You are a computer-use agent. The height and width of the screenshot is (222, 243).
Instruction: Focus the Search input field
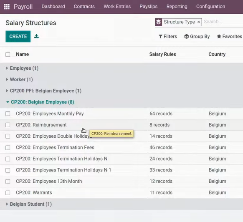[x=223, y=22]
